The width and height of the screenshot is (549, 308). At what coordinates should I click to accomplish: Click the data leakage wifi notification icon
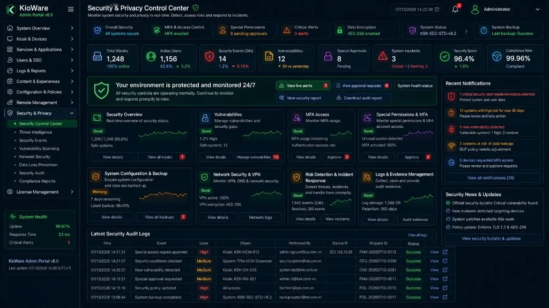point(451,146)
